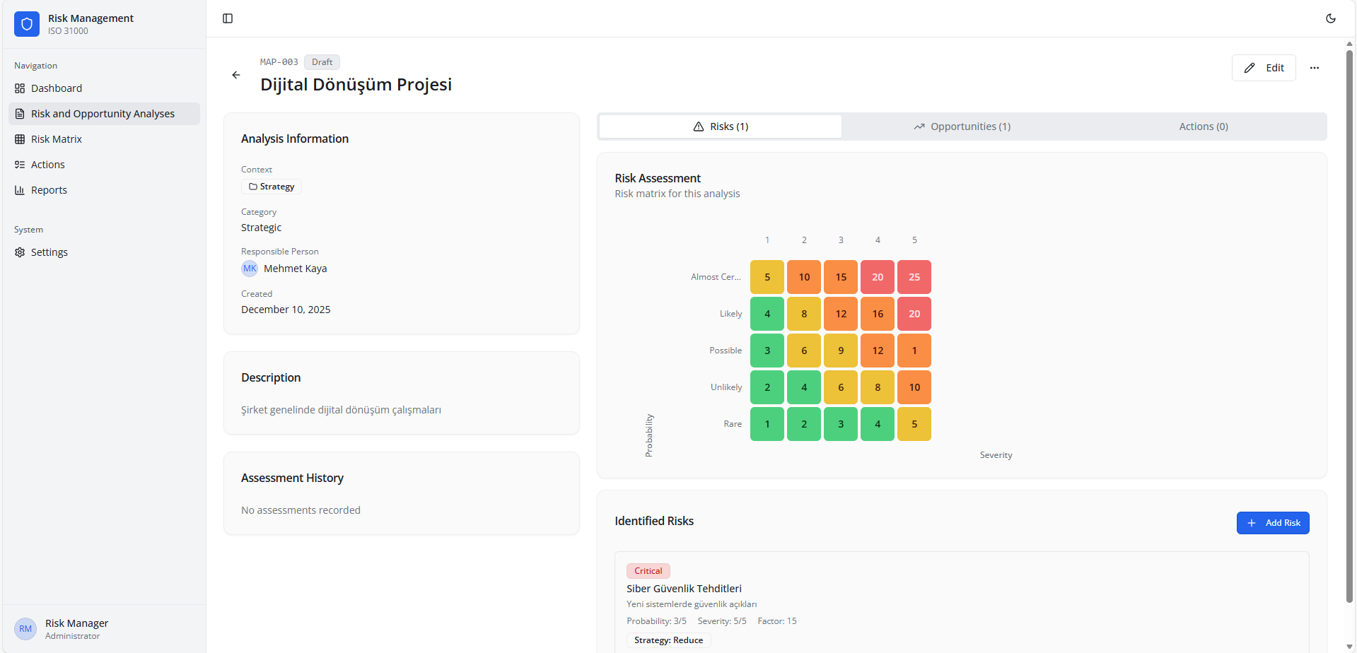Click the Add Risk button

1272,523
